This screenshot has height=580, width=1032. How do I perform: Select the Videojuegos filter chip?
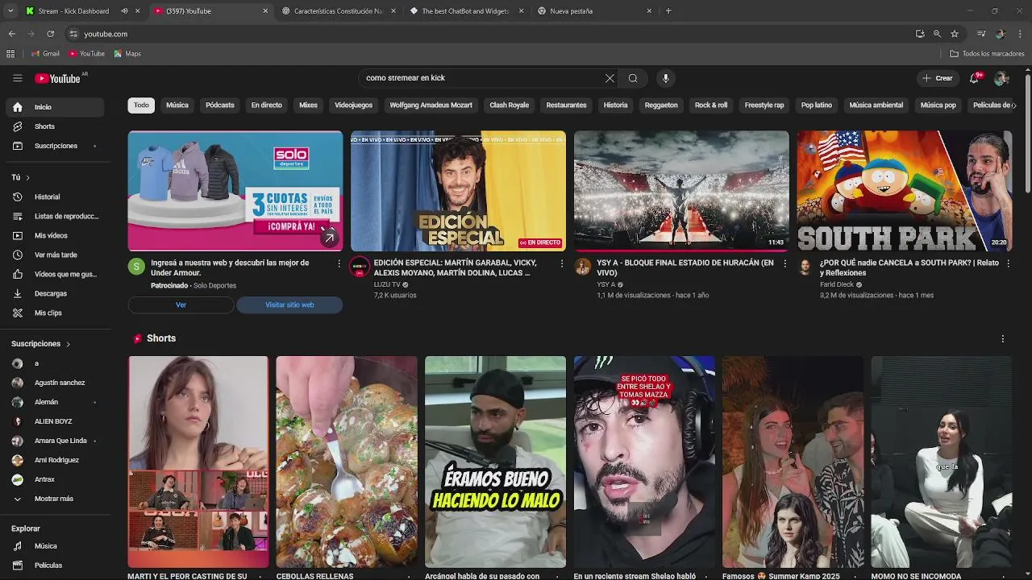click(354, 106)
